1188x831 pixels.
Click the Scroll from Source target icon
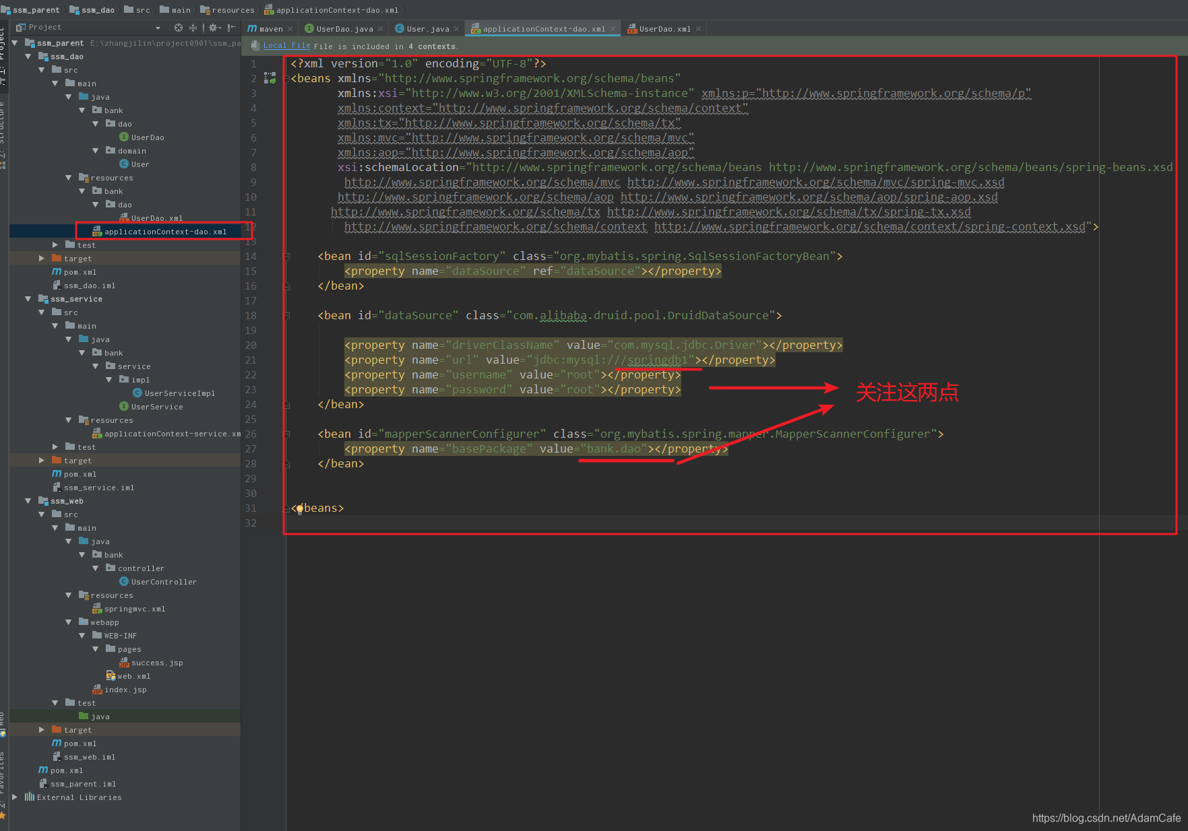pyautogui.click(x=178, y=28)
